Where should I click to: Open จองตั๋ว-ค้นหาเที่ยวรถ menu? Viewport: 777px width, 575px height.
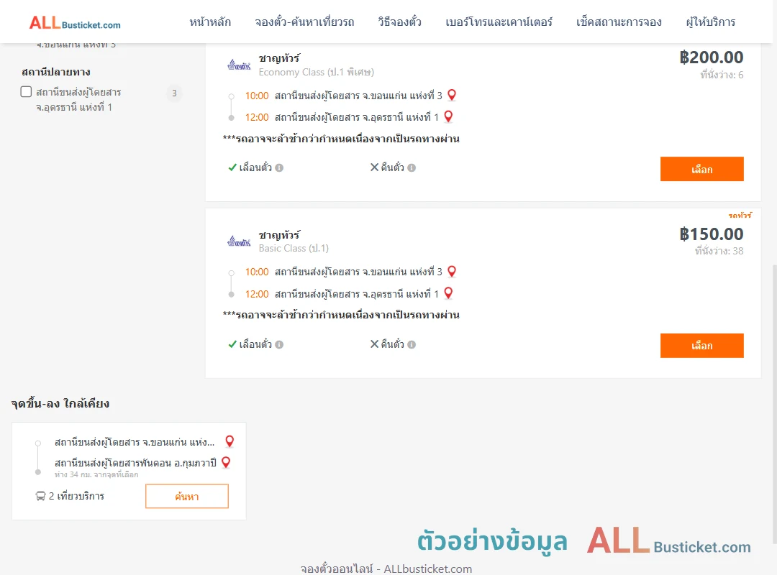tap(304, 22)
